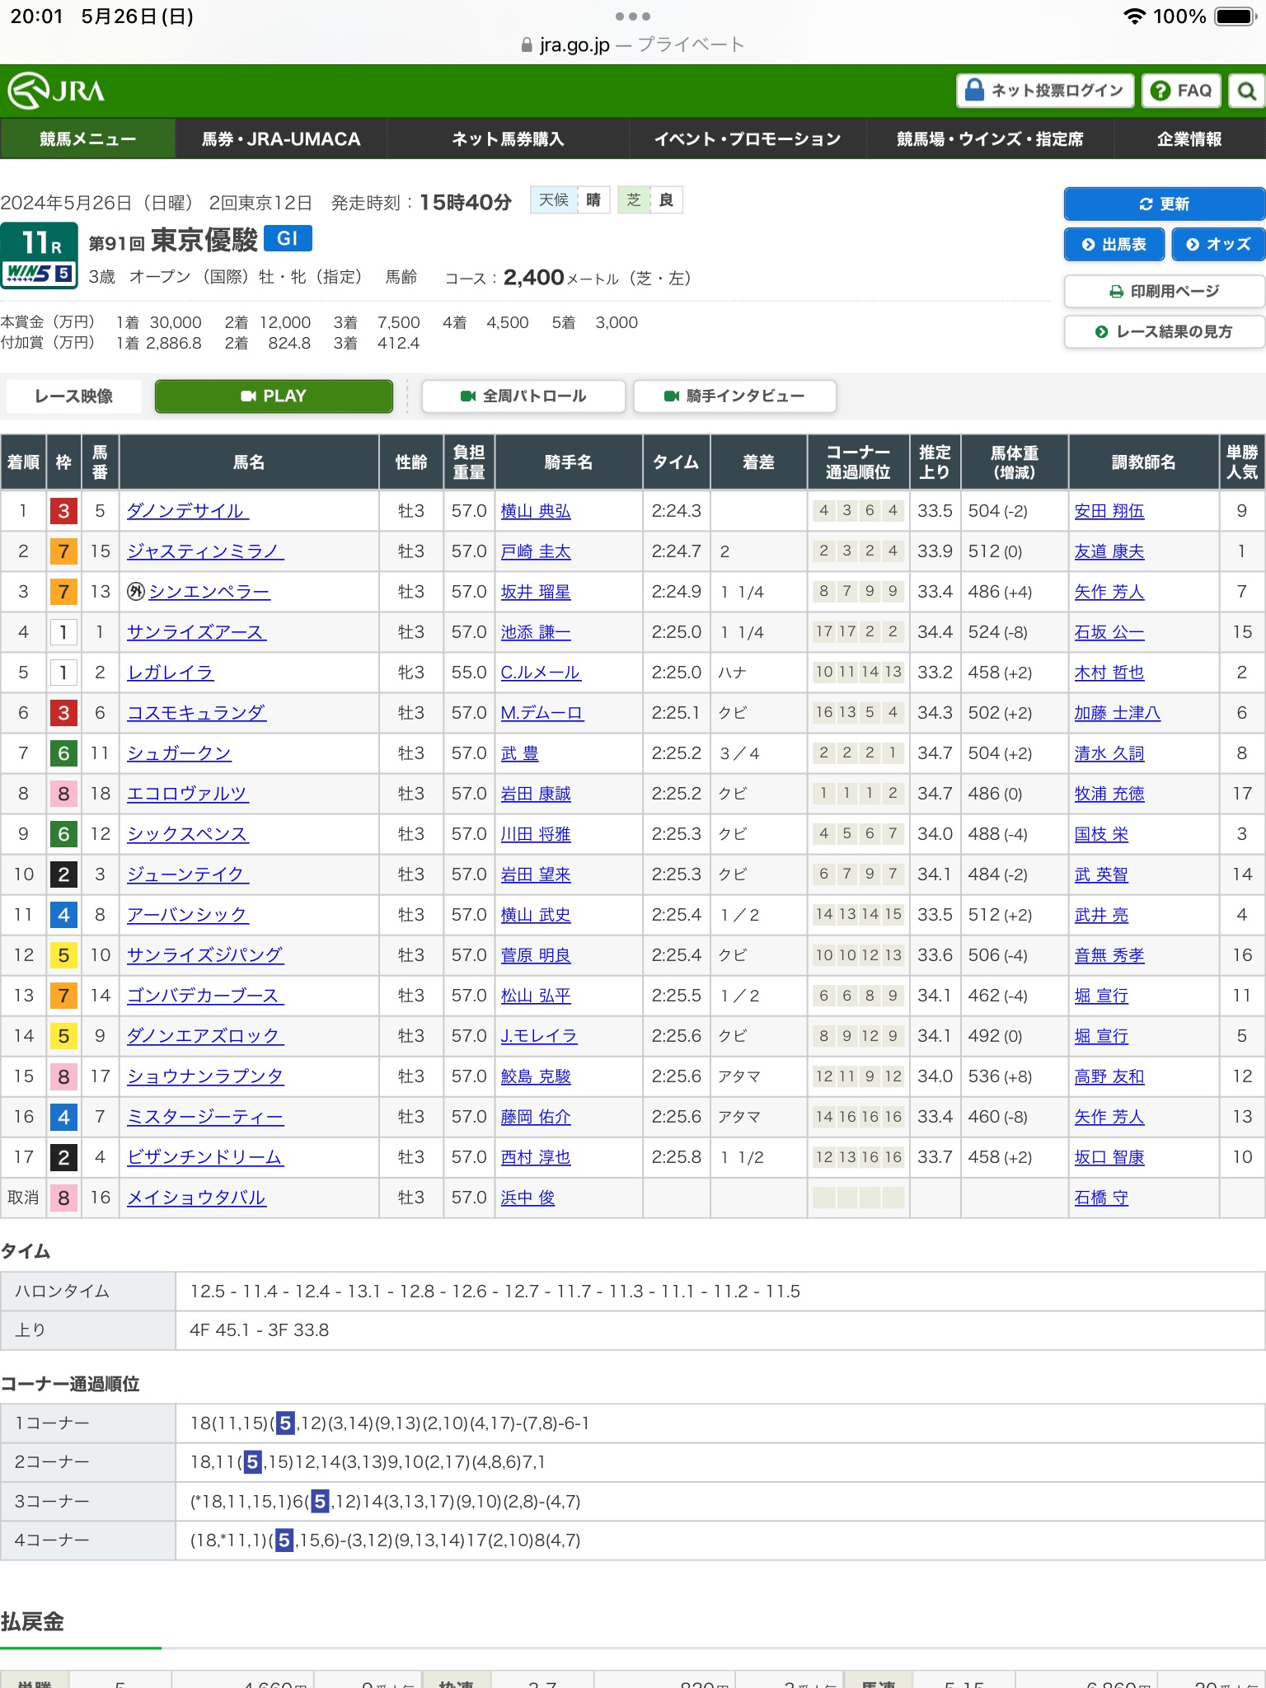Open the 全周パトロール video
Screen dimensions: 1266x1688
(x=523, y=396)
